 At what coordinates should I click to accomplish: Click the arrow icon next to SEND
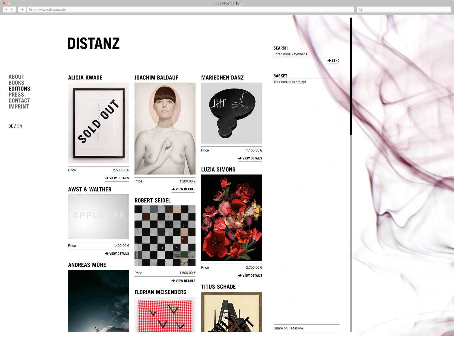pos(329,61)
